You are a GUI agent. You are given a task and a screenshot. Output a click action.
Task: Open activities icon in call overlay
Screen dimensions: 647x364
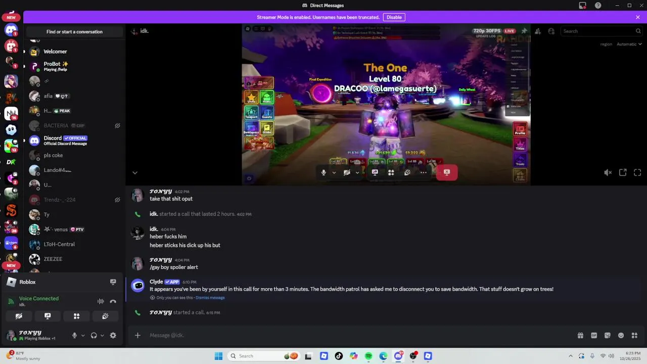coord(391,172)
